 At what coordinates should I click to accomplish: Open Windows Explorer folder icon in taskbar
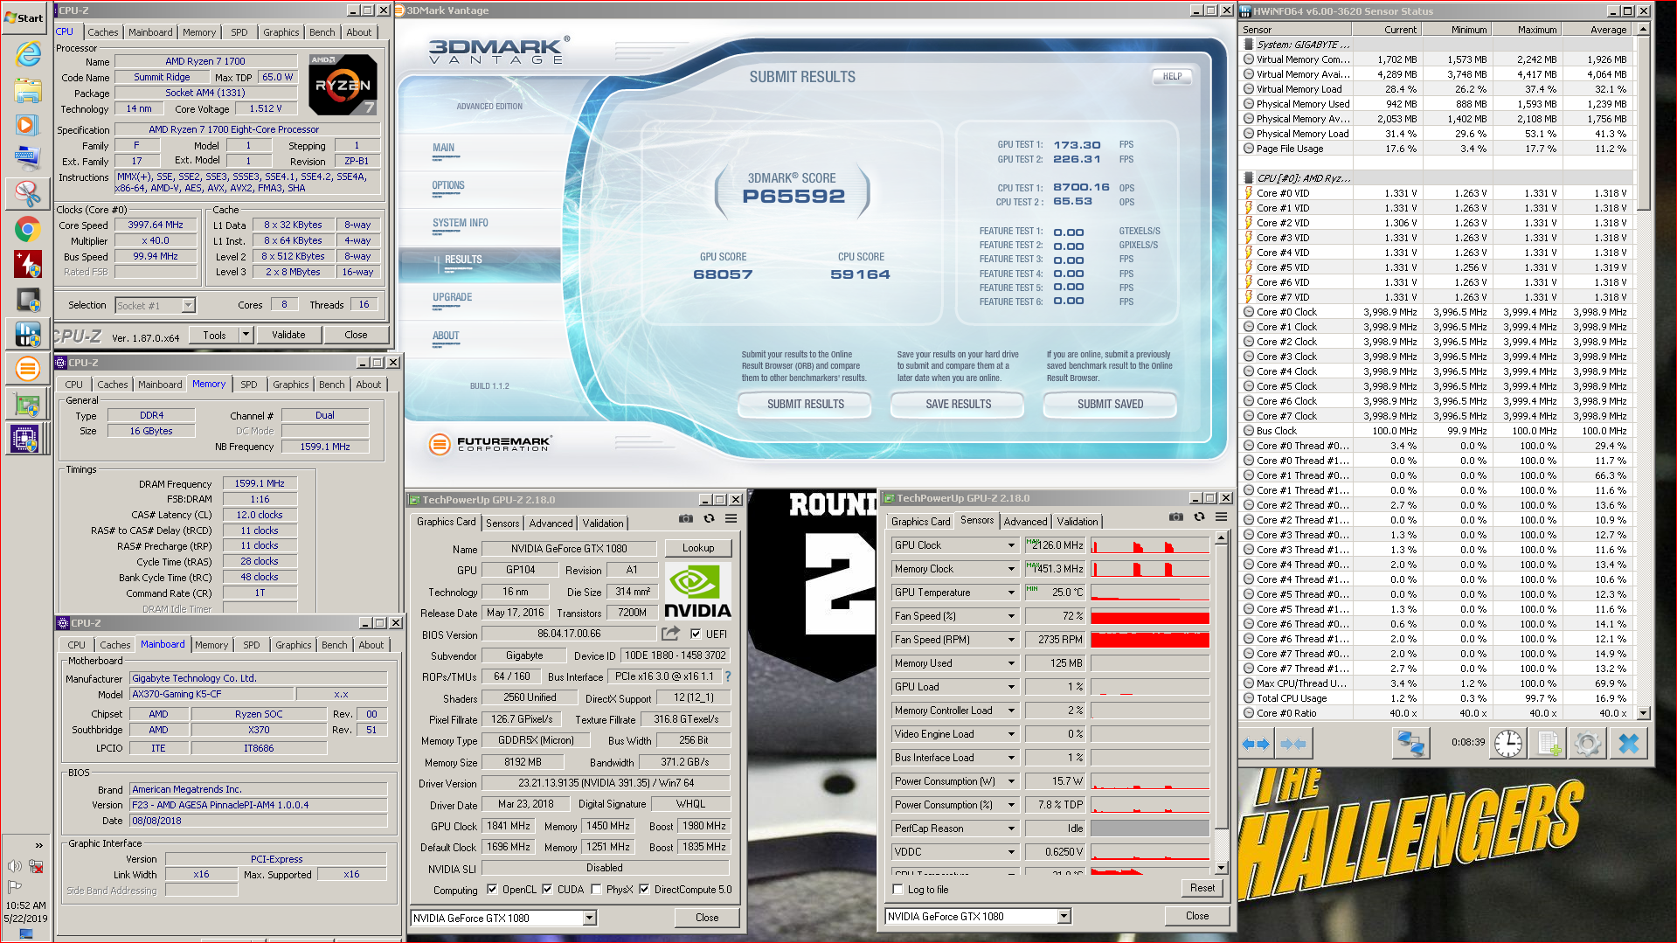tap(27, 90)
